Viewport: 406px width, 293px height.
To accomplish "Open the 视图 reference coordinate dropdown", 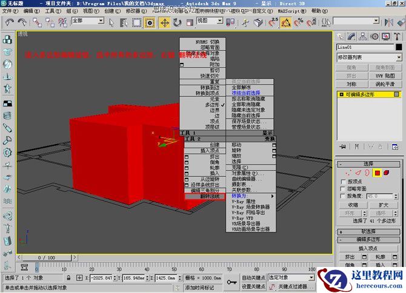I will point(210,21).
